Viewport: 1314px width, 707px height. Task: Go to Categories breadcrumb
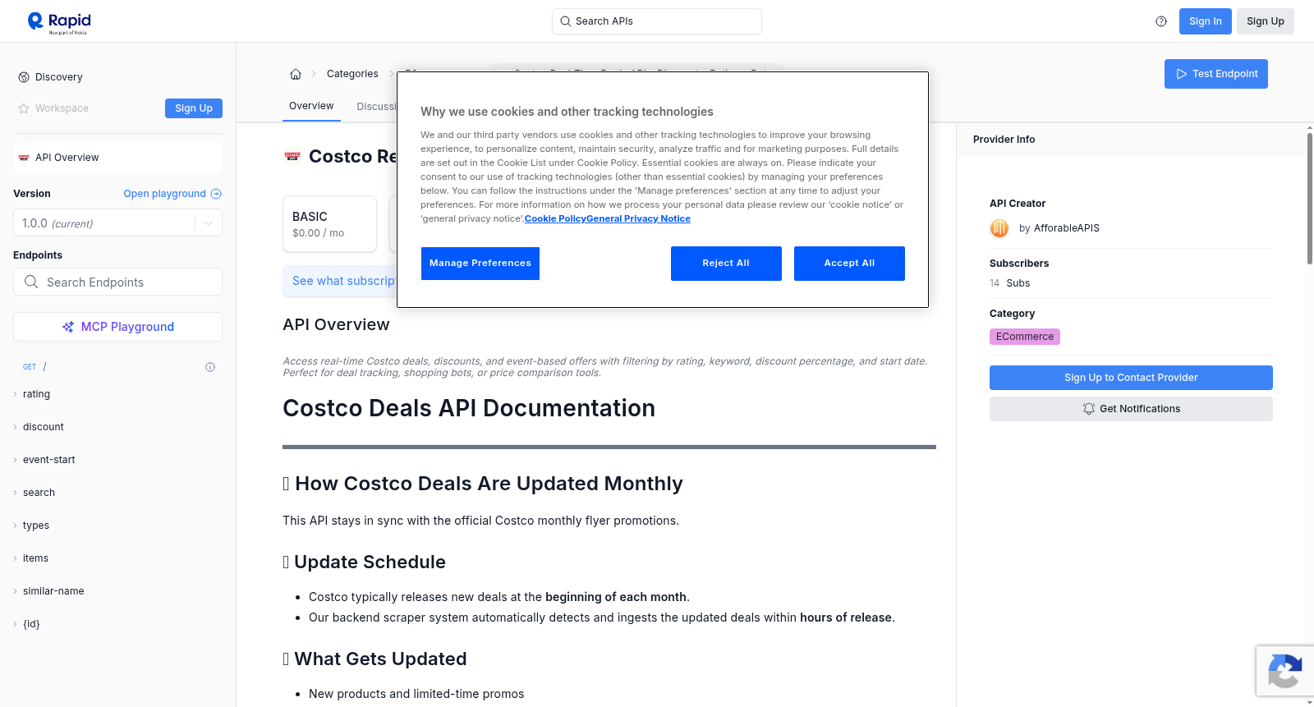352,74
